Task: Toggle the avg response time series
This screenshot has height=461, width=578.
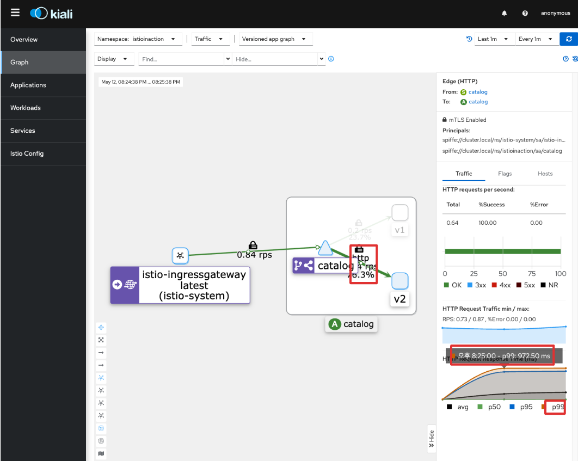Action: [458, 407]
